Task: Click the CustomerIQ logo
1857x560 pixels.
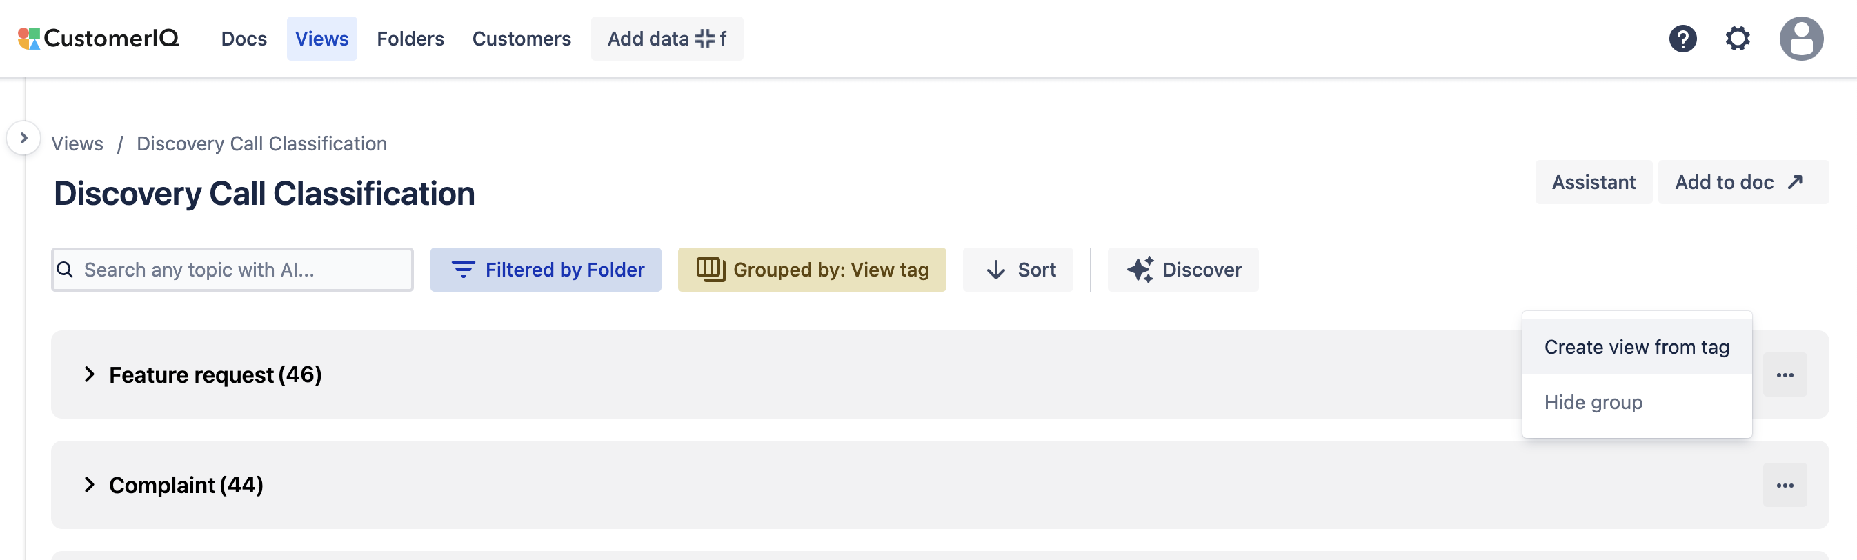Action: point(99,39)
